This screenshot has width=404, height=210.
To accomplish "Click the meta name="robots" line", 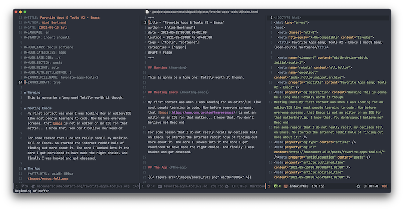I will [315, 67].
